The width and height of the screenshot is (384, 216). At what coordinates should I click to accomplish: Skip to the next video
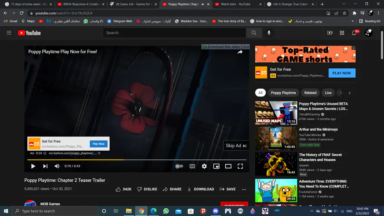45,166
